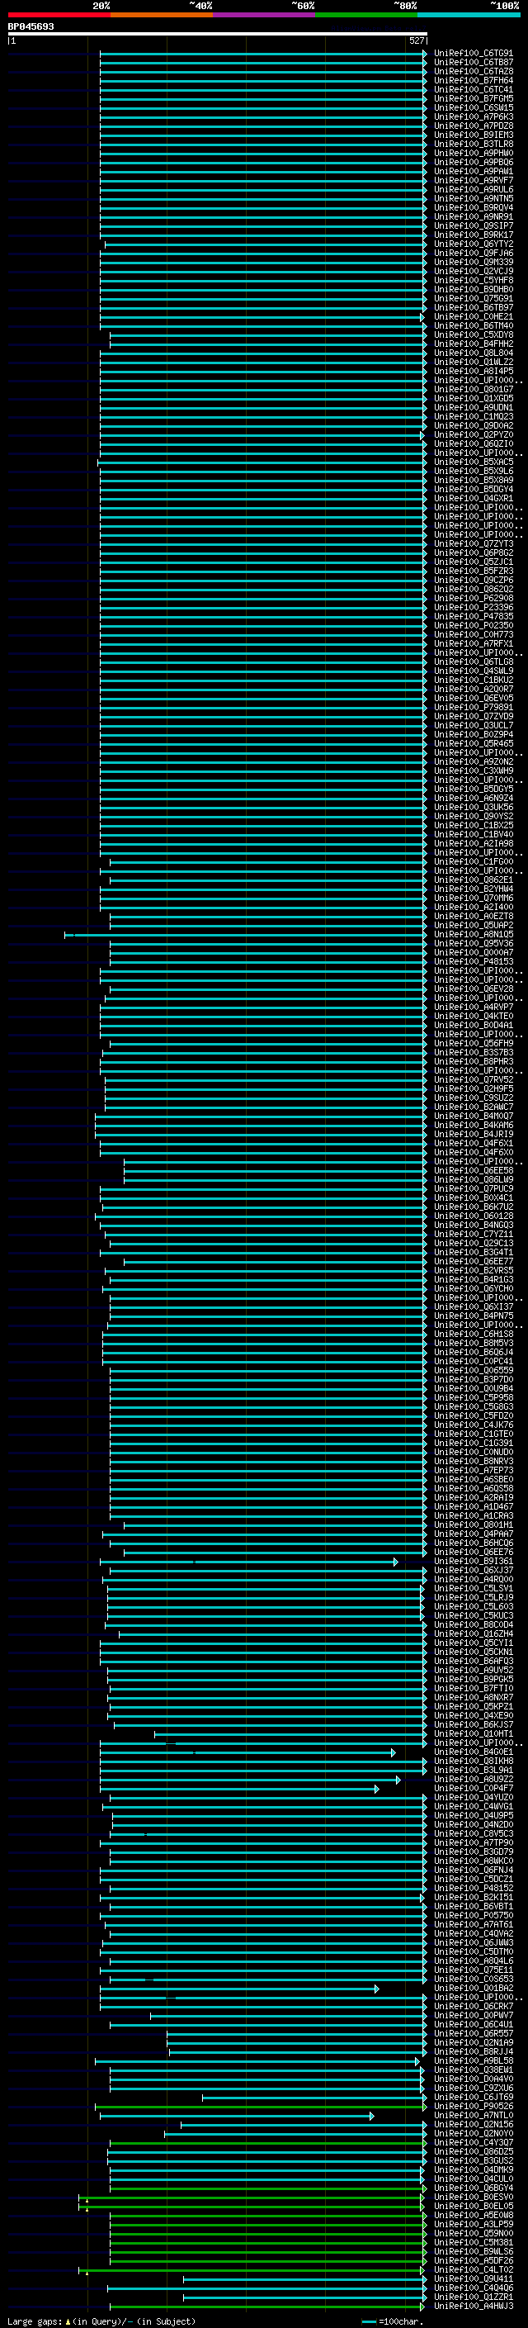
Task: Click the UniRef100_Q9SIP7 label
Action: (473, 226)
